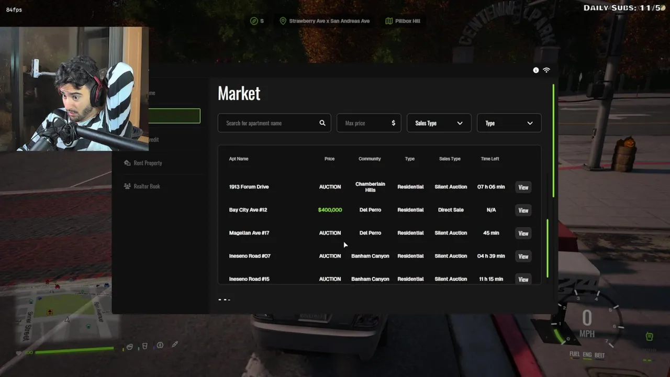The height and width of the screenshot is (377, 670).
Task: Click the tablet page green scrollbar
Action: pyautogui.click(x=553, y=140)
